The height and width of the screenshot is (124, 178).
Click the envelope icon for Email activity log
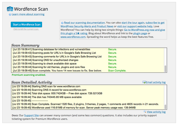tap(144, 82)
